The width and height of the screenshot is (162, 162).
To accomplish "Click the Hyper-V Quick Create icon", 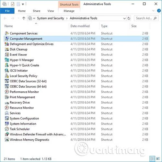I will click(x=7, y=65).
